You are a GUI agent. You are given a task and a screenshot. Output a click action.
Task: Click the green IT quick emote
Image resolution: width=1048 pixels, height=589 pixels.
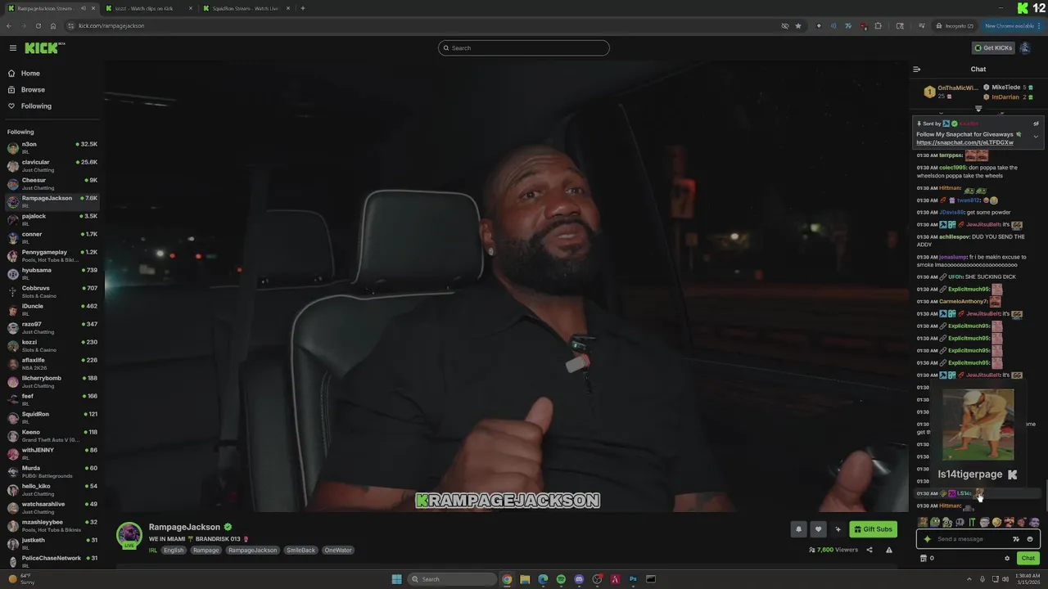[x=972, y=522]
